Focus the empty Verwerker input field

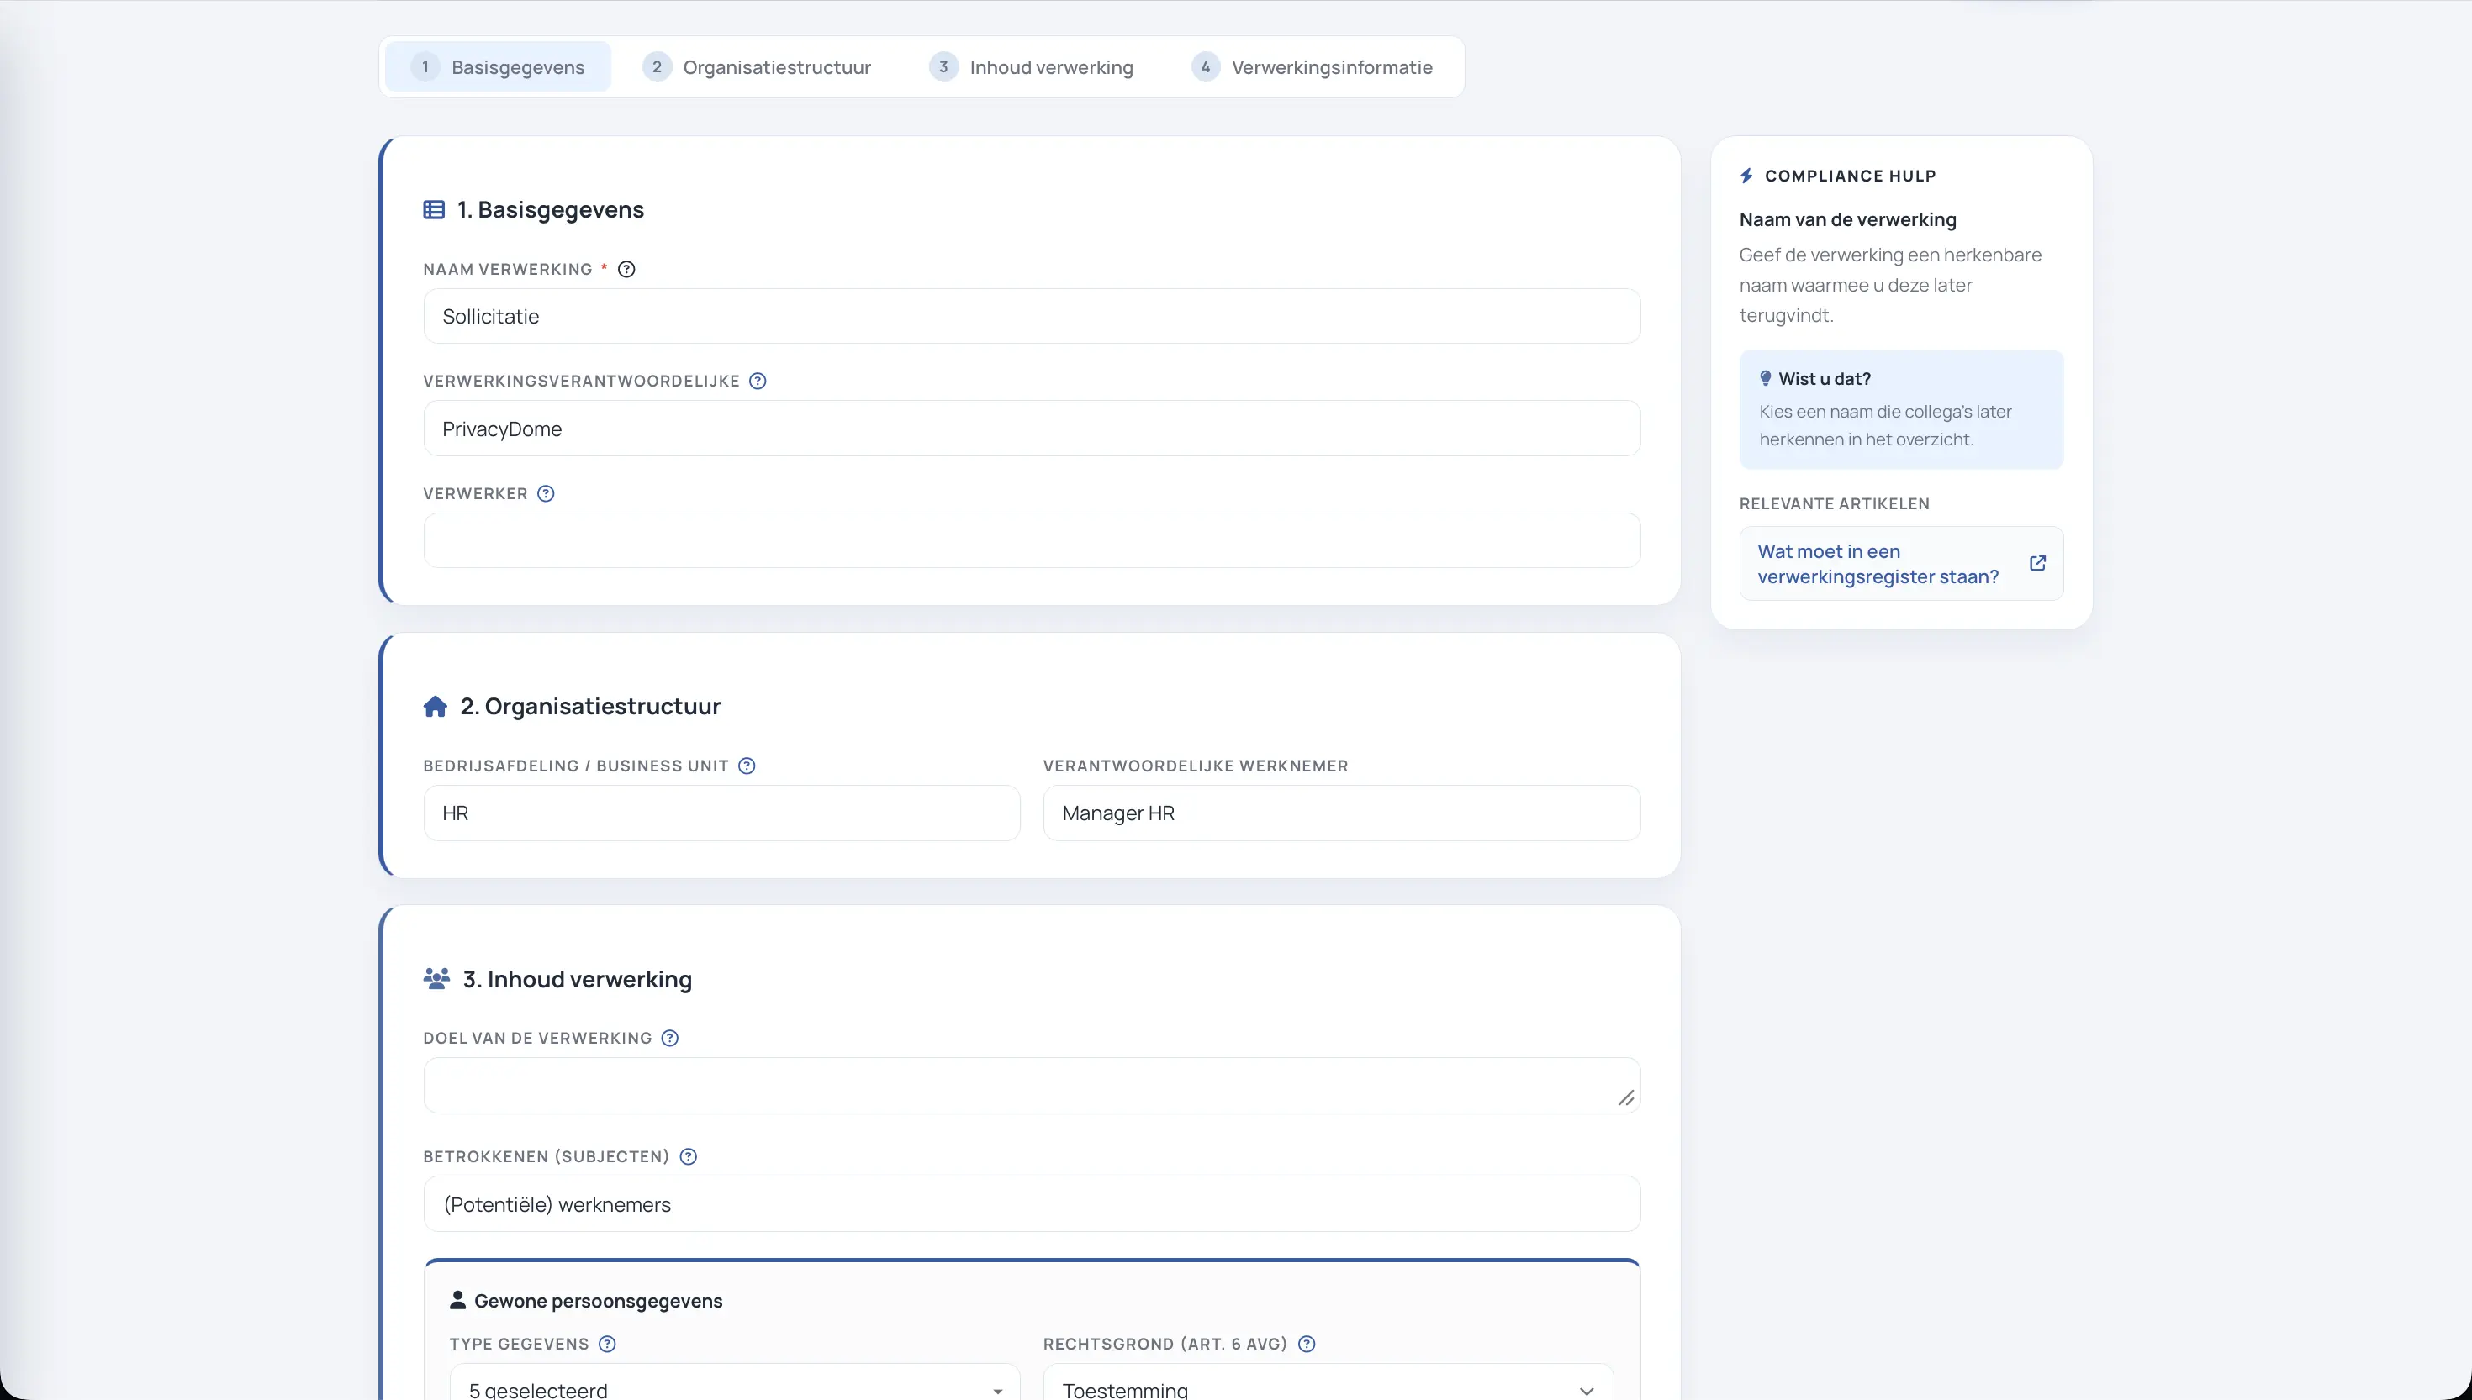(1031, 540)
